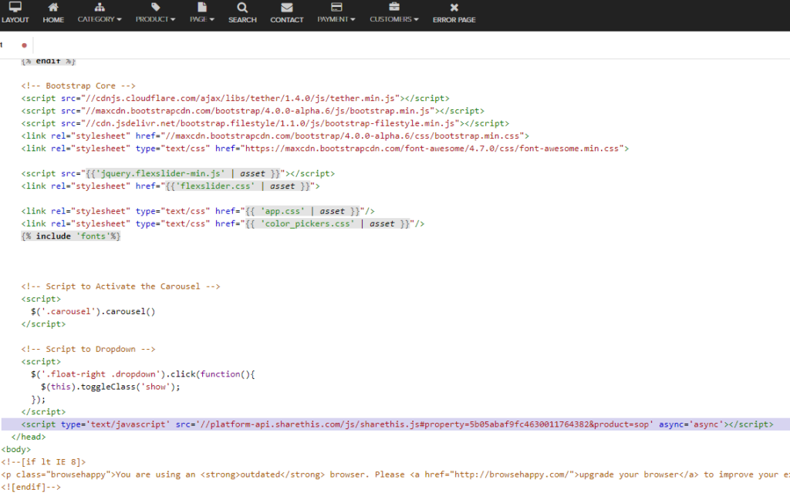This screenshot has width=790, height=496.
Task: Click the Contact envelope icon
Action: pos(287,8)
